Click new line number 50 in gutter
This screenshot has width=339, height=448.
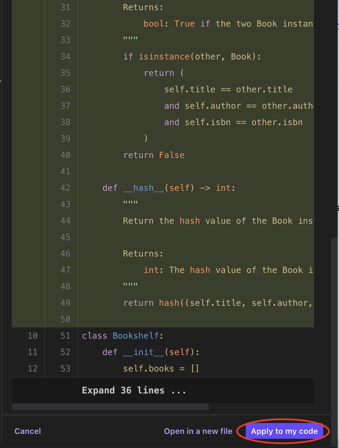(65, 319)
